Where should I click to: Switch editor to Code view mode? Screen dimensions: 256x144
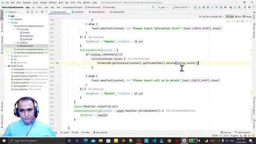coord(230,16)
